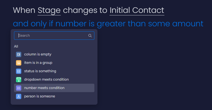Click the person is someone icon

click(x=19, y=96)
